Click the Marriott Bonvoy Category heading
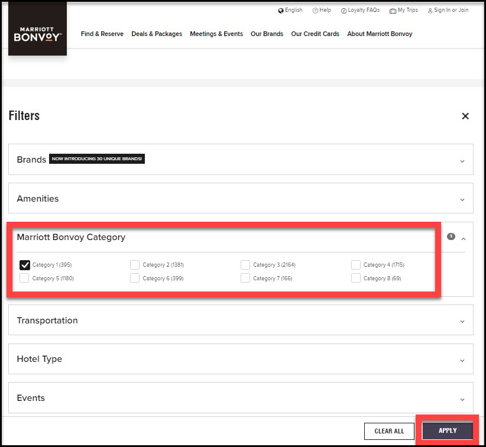The image size is (486, 447). [71, 237]
